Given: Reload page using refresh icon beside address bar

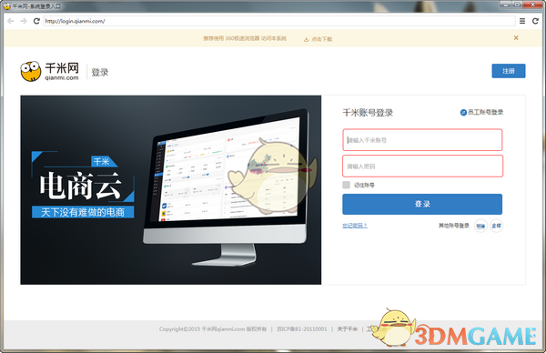Looking at the screenshot, I should 36,21.
